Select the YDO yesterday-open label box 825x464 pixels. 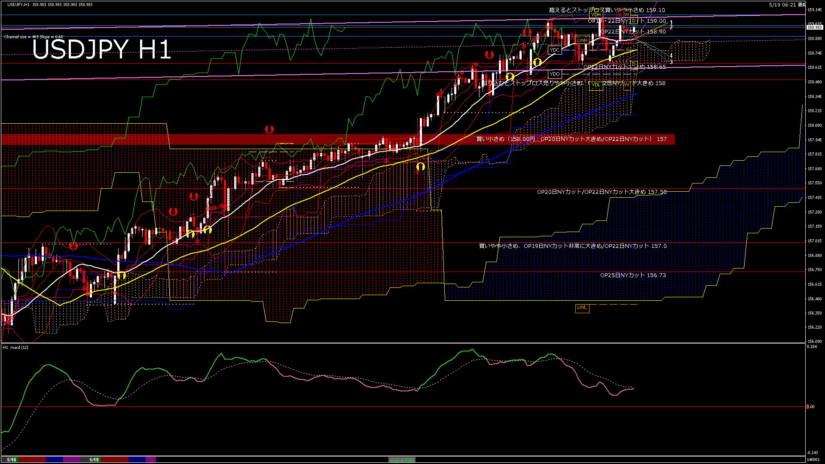(x=555, y=74)
